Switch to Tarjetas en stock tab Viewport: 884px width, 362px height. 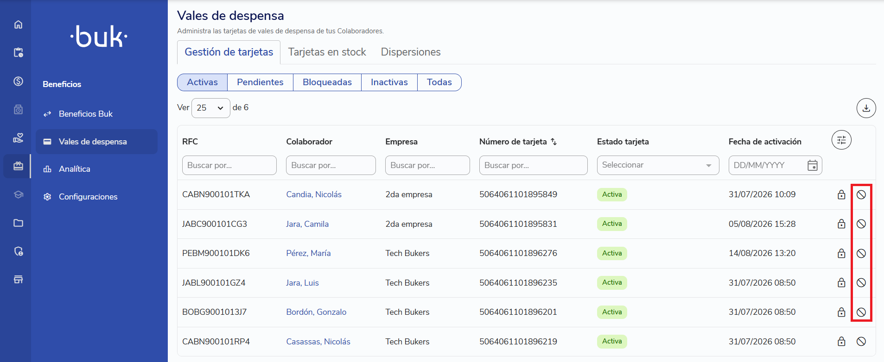[x=327, y=52]
